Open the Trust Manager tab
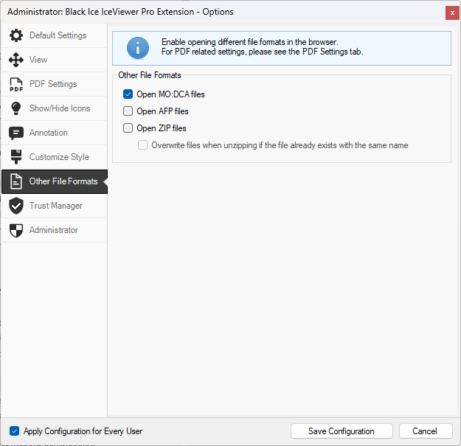 [54, 206]
